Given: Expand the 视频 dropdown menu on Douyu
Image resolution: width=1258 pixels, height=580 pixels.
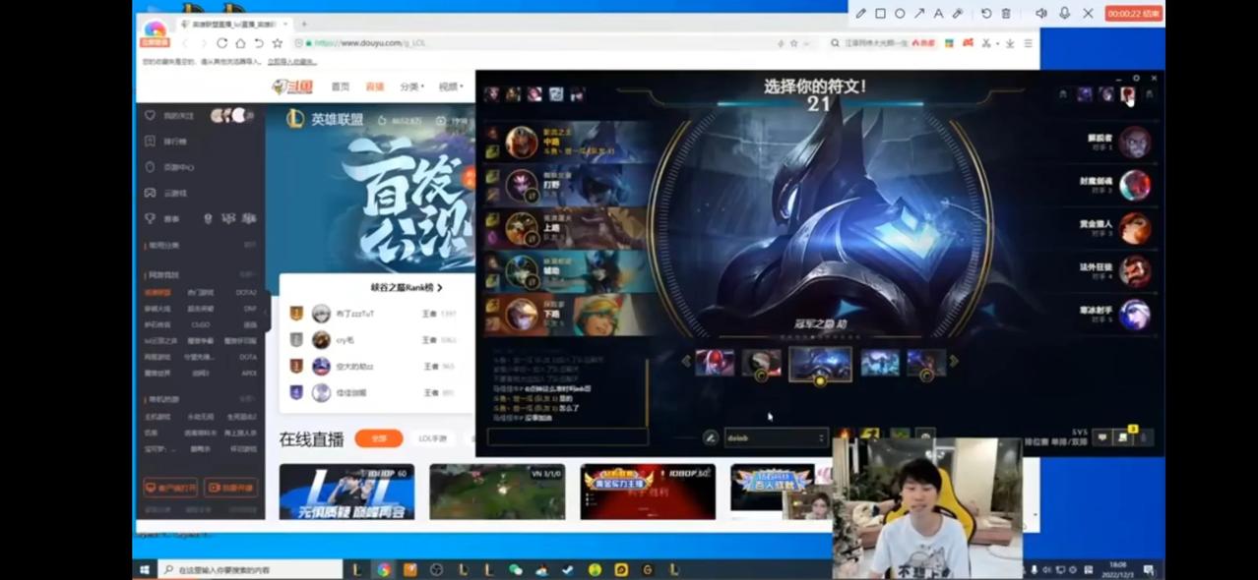Looking at the screenshot, I should 451,87.
